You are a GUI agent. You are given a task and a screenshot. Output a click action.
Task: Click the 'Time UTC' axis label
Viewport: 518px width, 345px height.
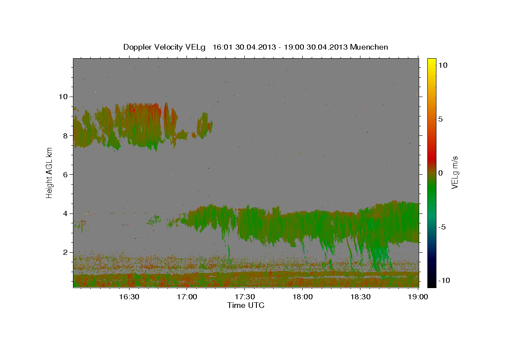246,305
